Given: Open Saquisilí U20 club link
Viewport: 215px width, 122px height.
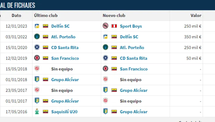Looking at the screenshot, I should tap(65, 112).
